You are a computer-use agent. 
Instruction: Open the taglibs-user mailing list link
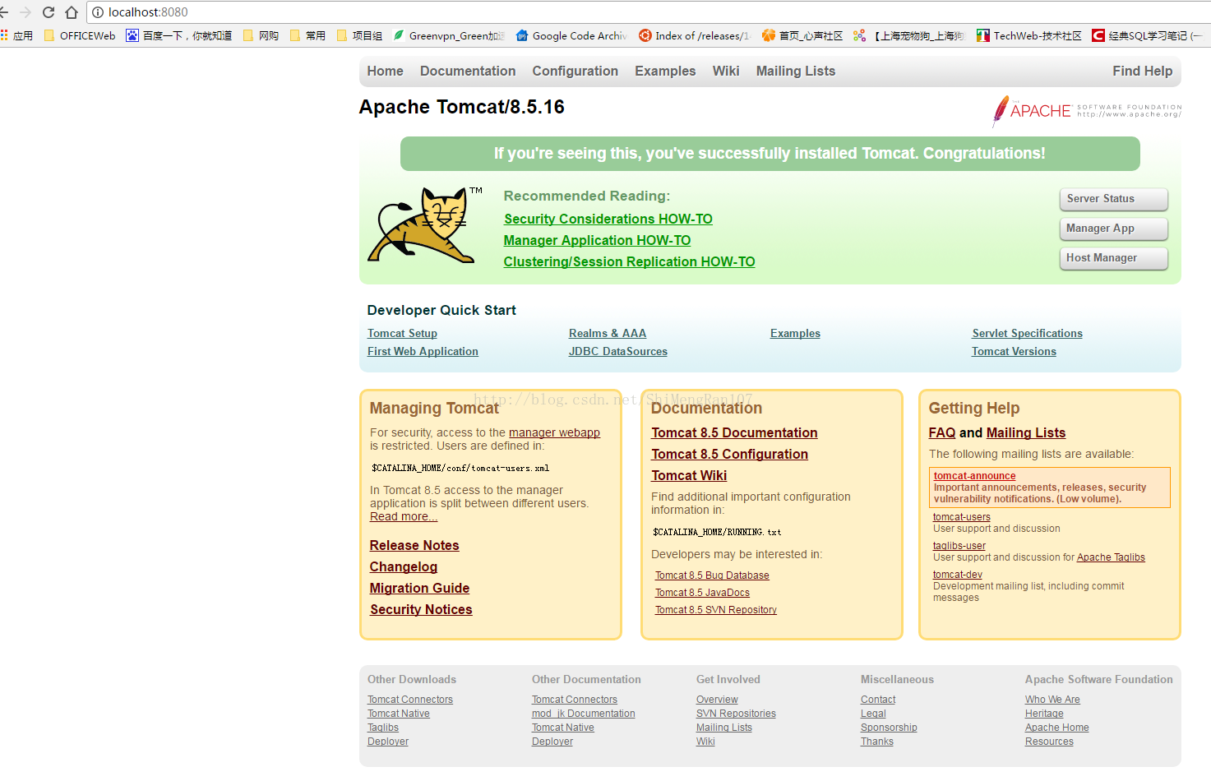click(959, 546)
